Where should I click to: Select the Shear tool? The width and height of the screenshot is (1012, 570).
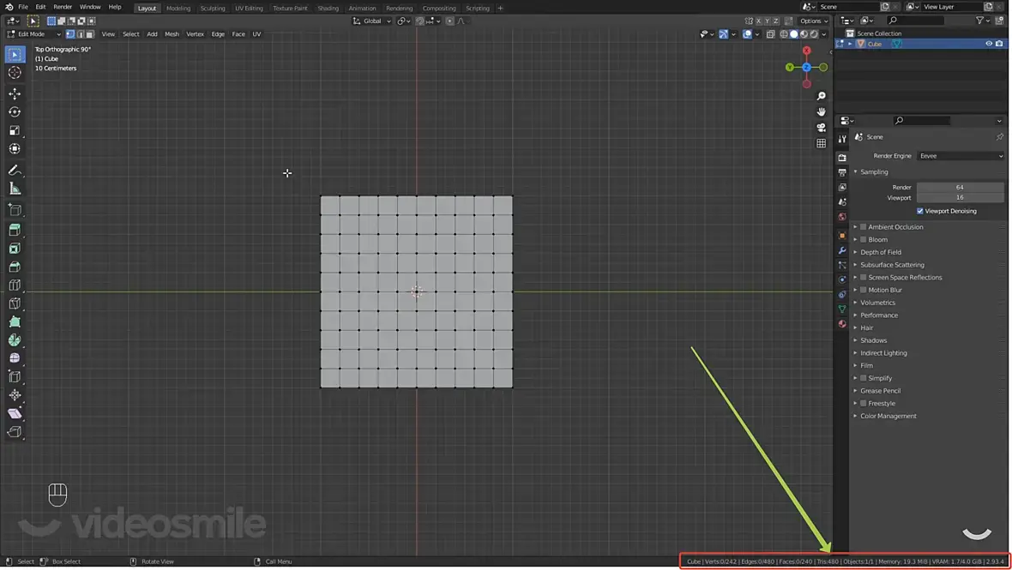(15, 413)
